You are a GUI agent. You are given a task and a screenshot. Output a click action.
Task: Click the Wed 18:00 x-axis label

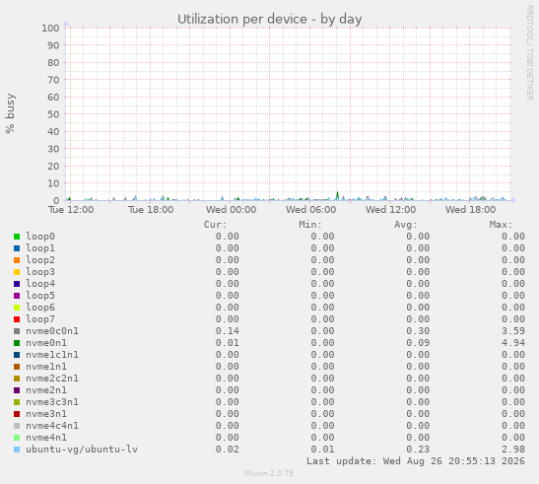(x=471, y=210)
